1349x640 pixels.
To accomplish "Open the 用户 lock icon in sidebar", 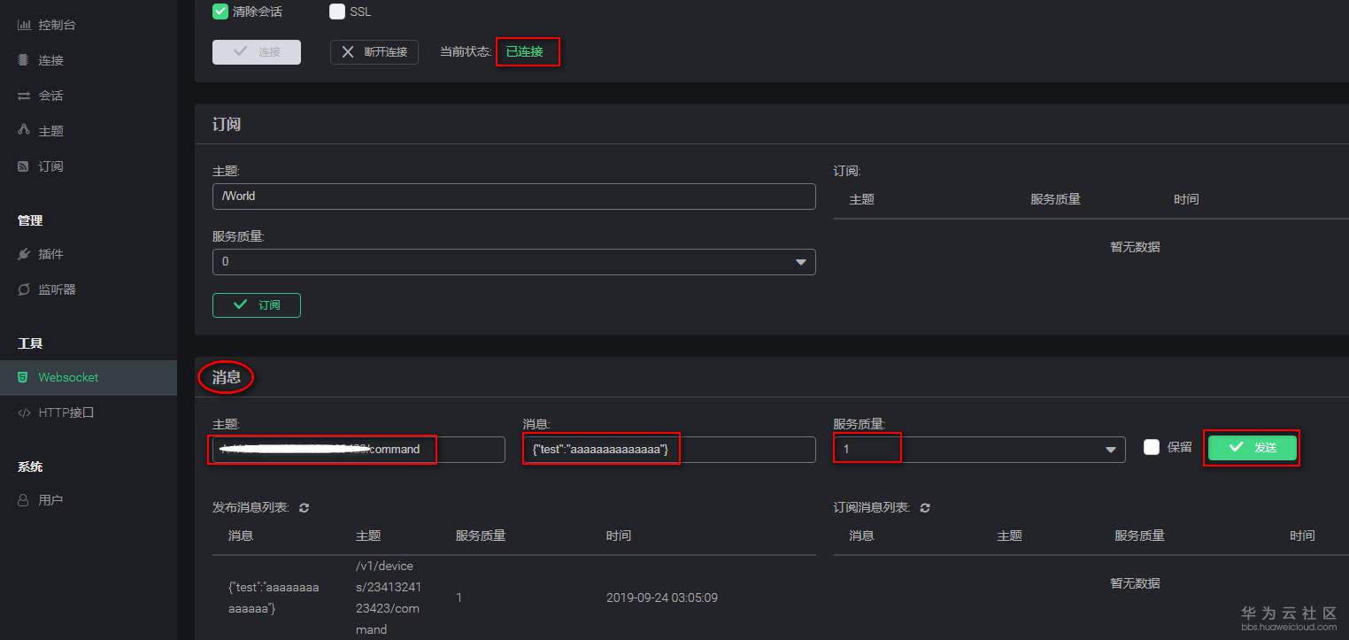I will pos(24,500).
